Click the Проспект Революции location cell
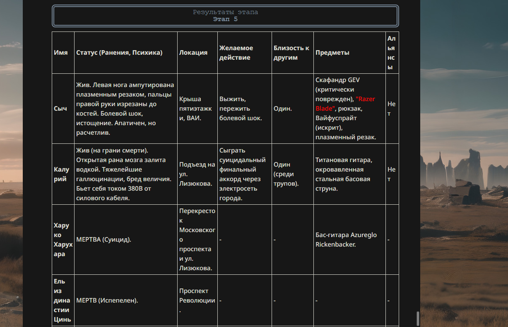This screenshot has height=327, width=508. pyautogui.click(x=197, y=300)
